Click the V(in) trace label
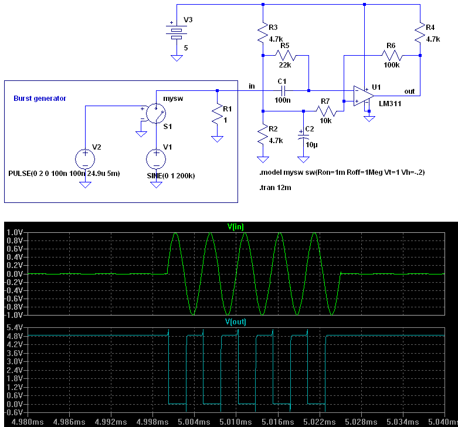 (x=235, y=226)
